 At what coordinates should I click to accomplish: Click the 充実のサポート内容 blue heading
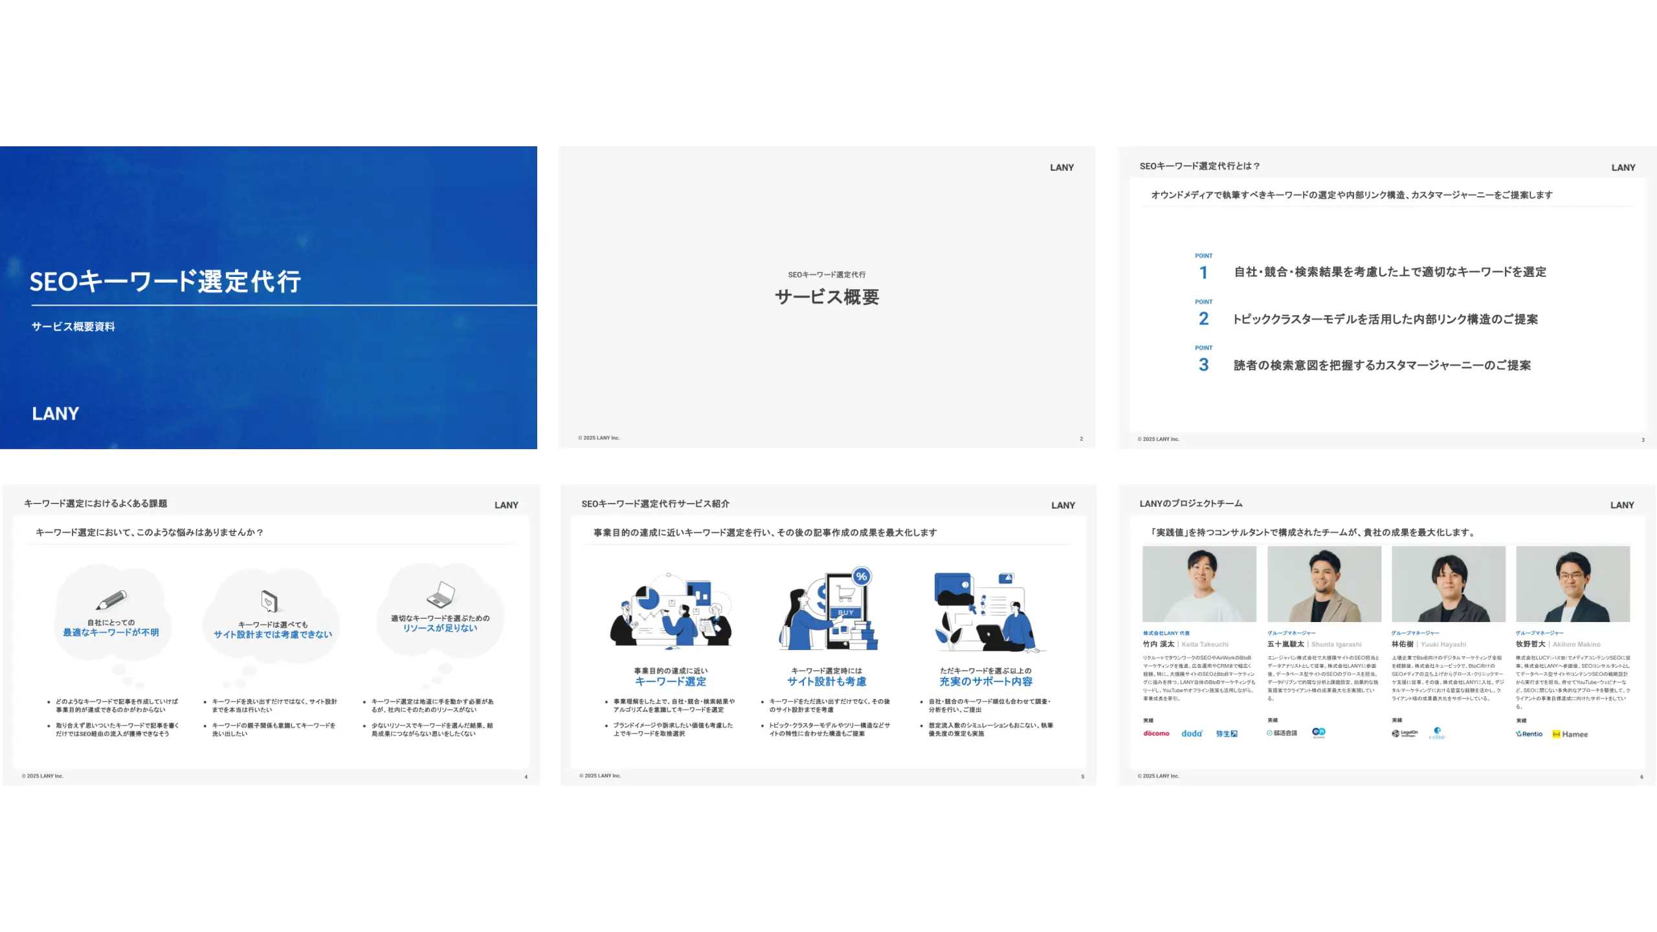tap(986, 682)
